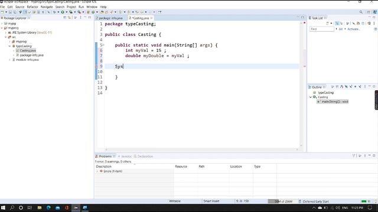The height and width of the screenshot is (212, 378).
Task: Open the Run menu
Action: (x=82, y=6)
